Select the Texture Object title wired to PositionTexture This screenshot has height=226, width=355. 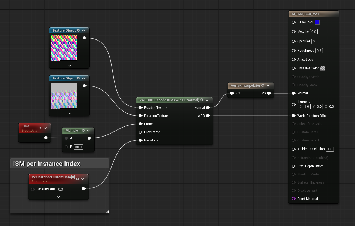coord(64,30)
